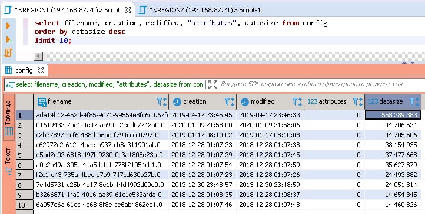This screenshot has height=214, width=425.
Task: Click the 'order by datasize desc' line
Action: (80, 32)
